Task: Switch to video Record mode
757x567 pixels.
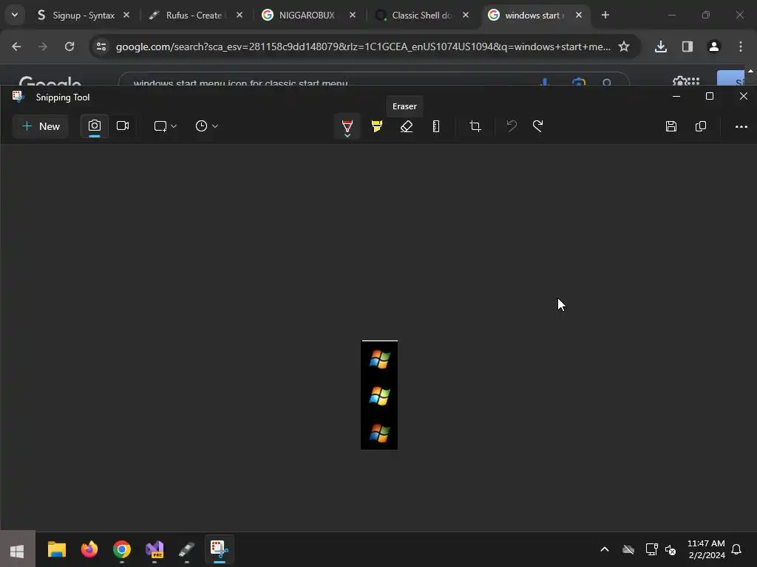Action: [x=123, y=126]
